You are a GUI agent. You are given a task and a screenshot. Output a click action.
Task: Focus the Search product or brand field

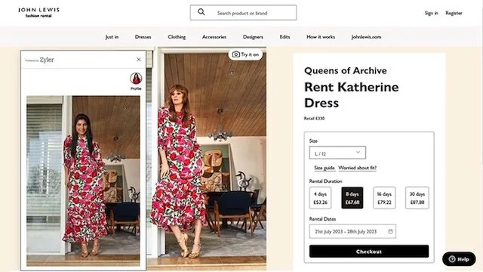click(243, 13)
